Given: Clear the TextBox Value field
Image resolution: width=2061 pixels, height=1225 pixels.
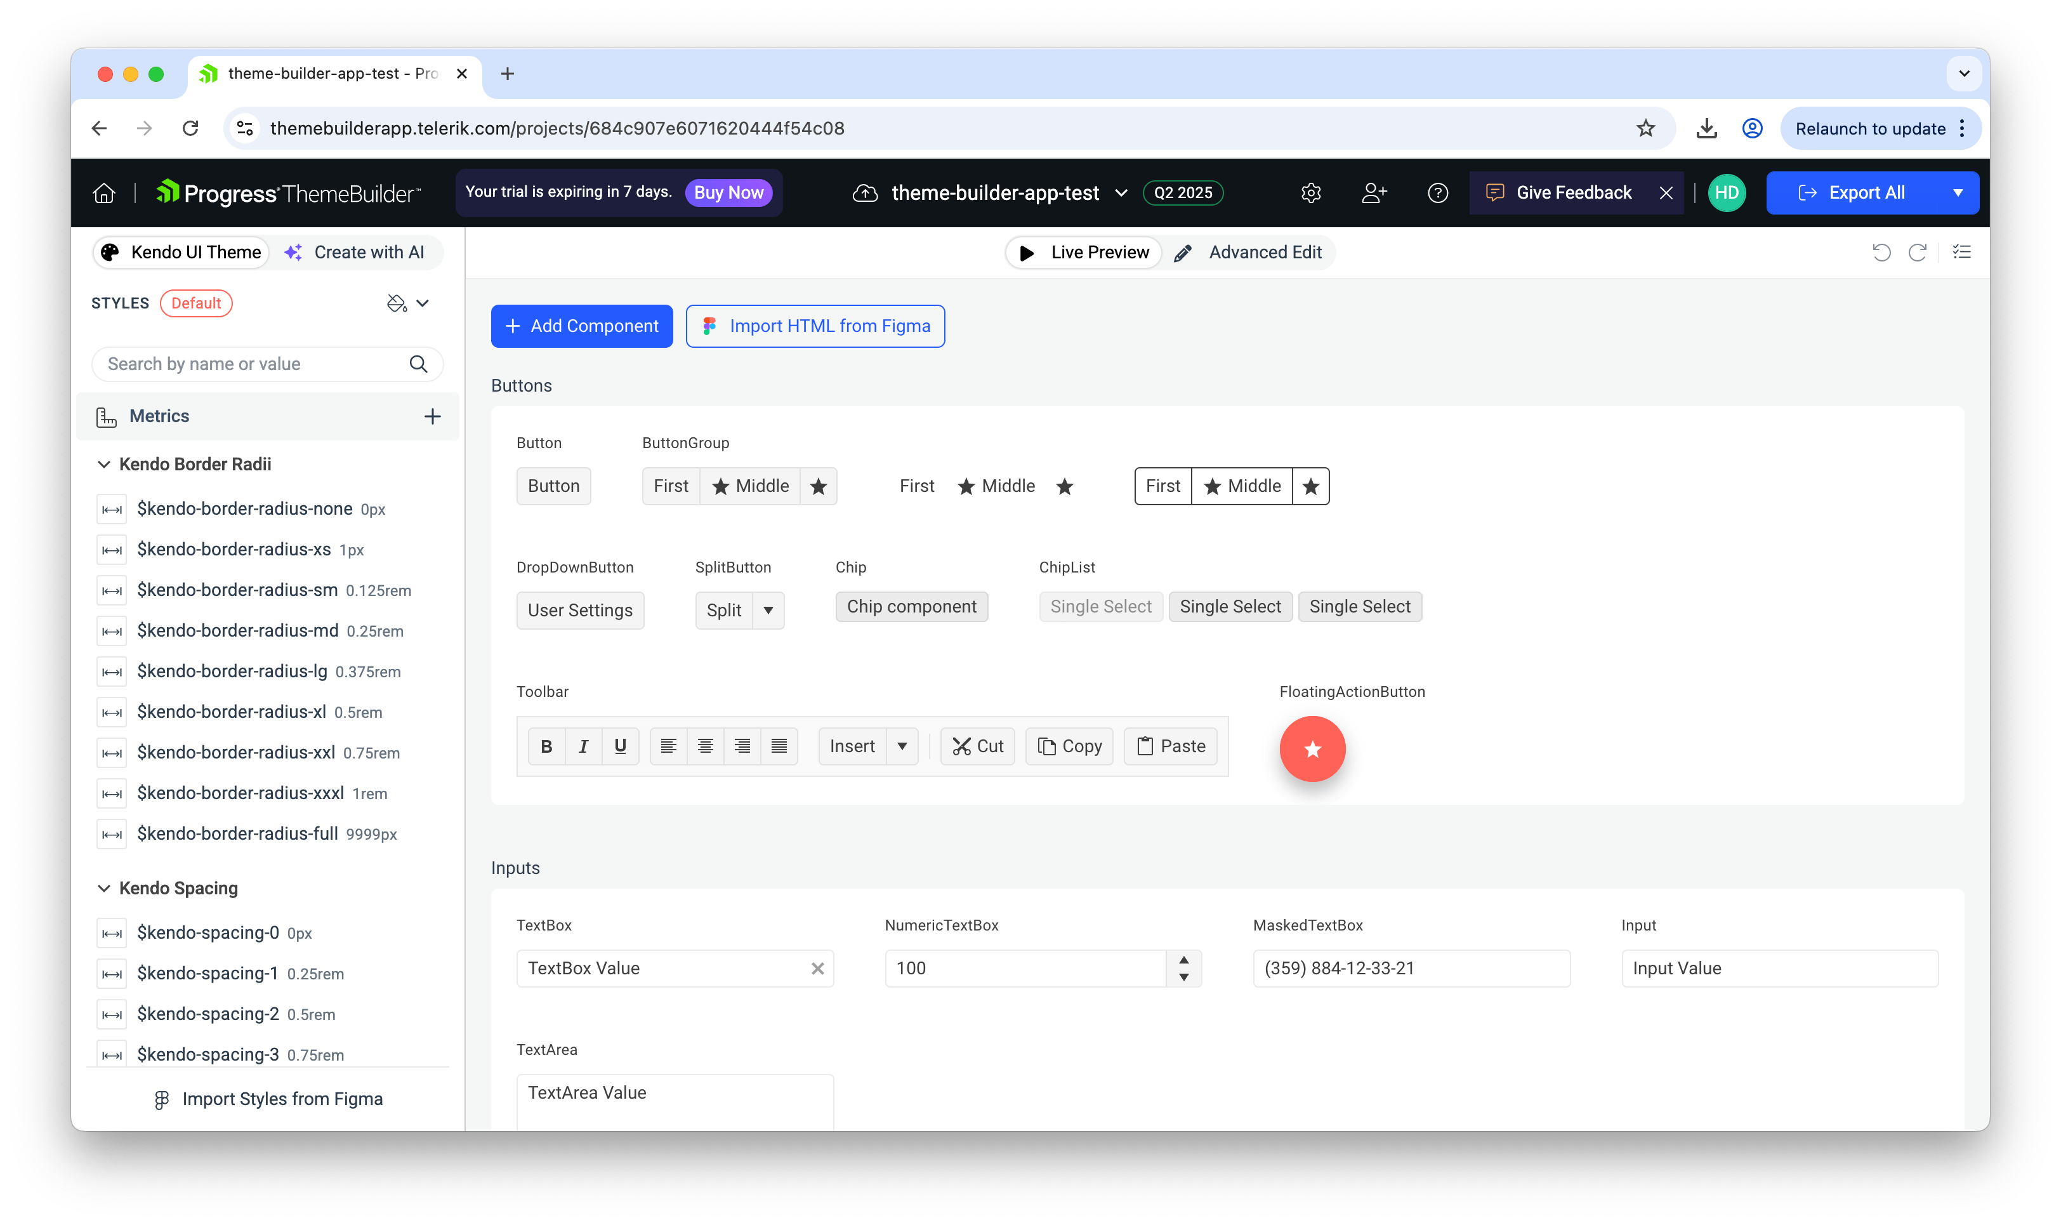Looking at the screenshot, I should tap(818, 969).
